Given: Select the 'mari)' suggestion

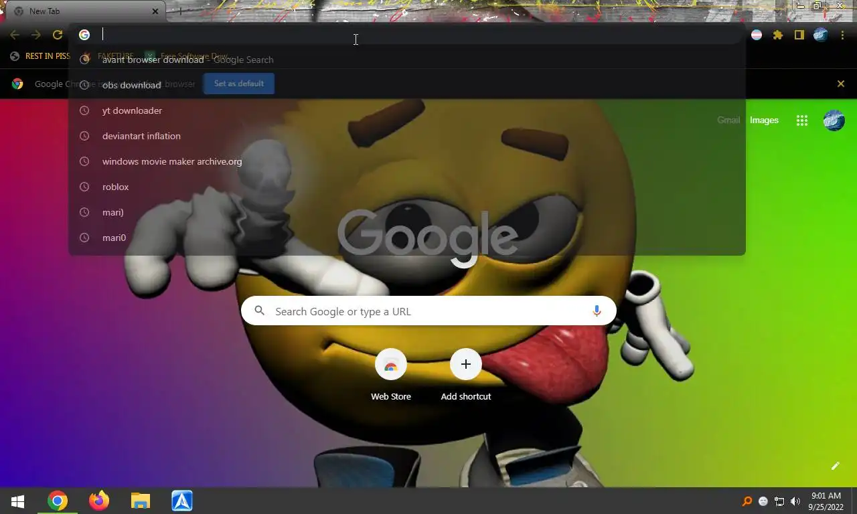Looking at the screenshot, I should pos(407,212).
